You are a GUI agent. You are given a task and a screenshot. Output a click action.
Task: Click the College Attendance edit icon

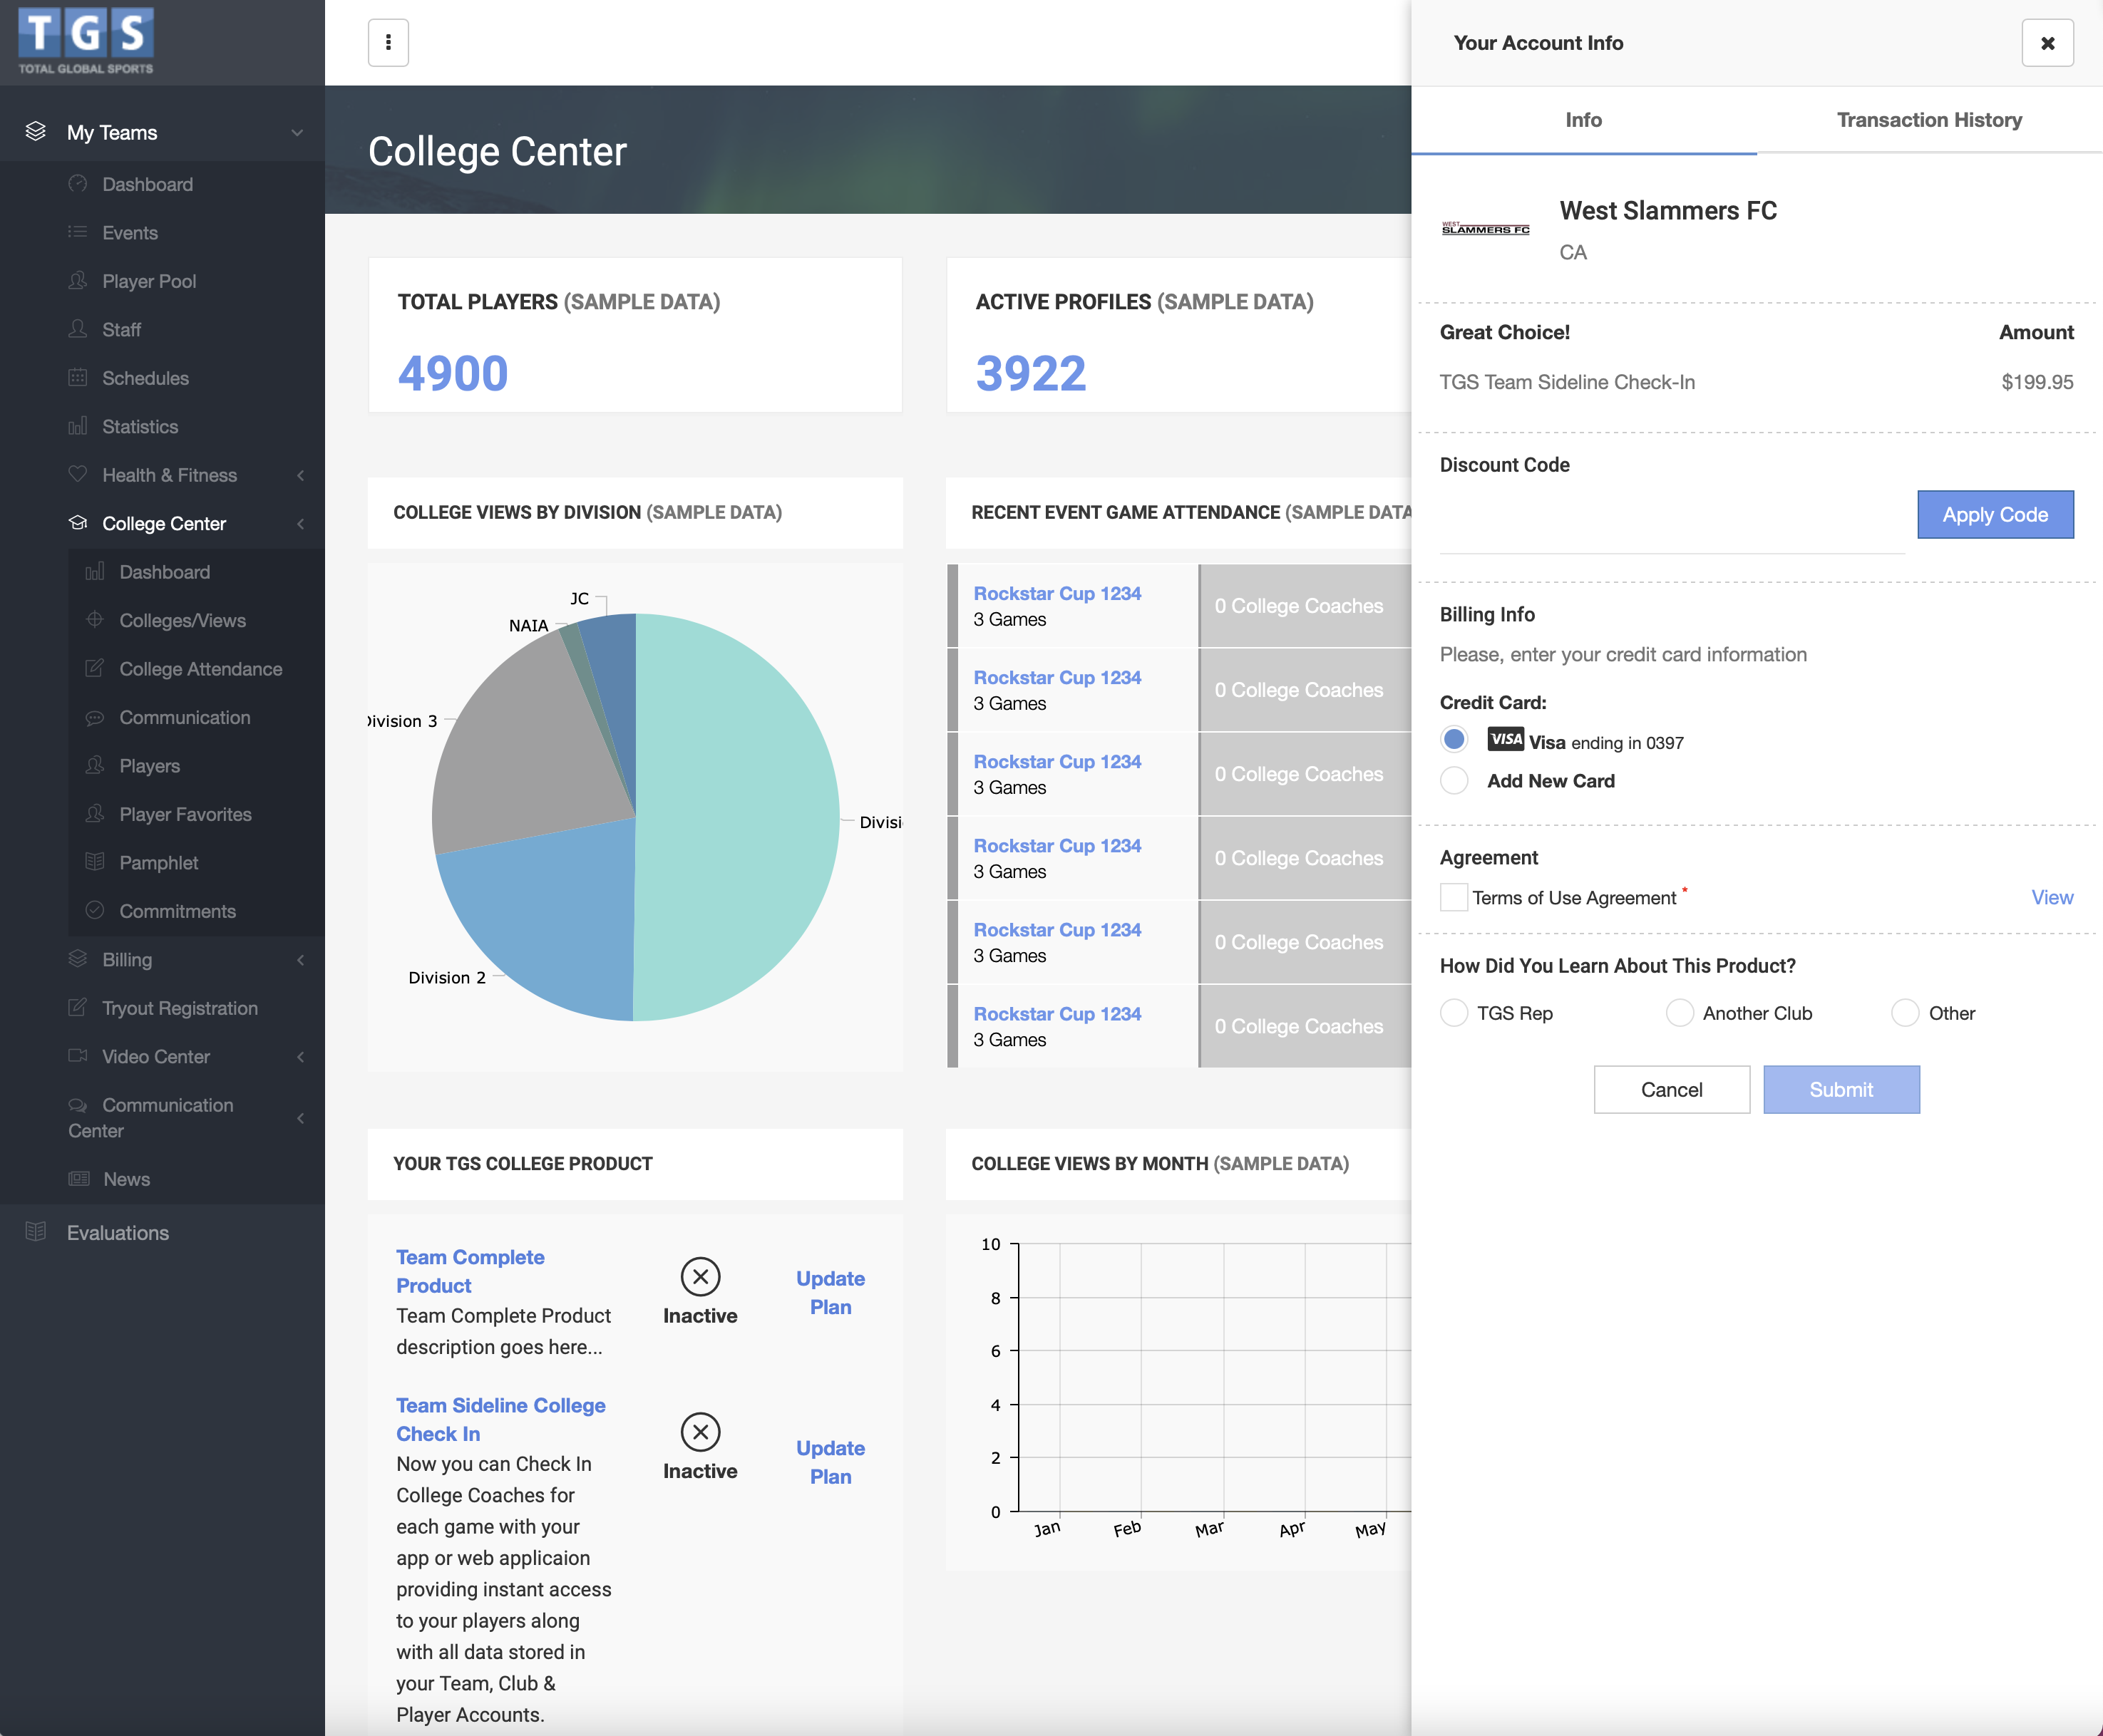pyautogui.click(x=95, y=668)
